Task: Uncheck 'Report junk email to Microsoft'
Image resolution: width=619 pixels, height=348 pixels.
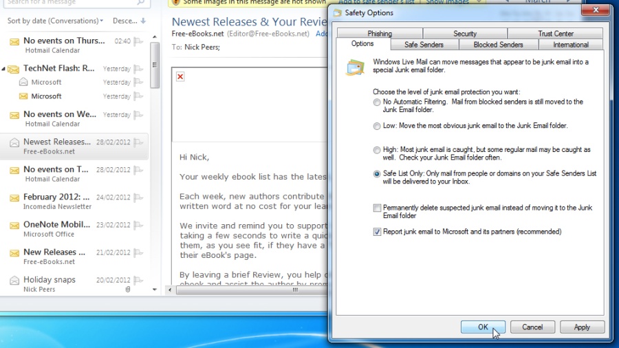Action: [x=377, y=232]
